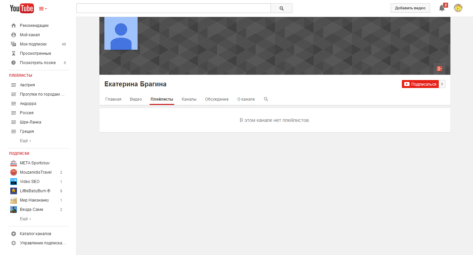Viewport: 473px width, 255px height.
Task: Click the Google+ icon on the banner
Action: point(439,69)
